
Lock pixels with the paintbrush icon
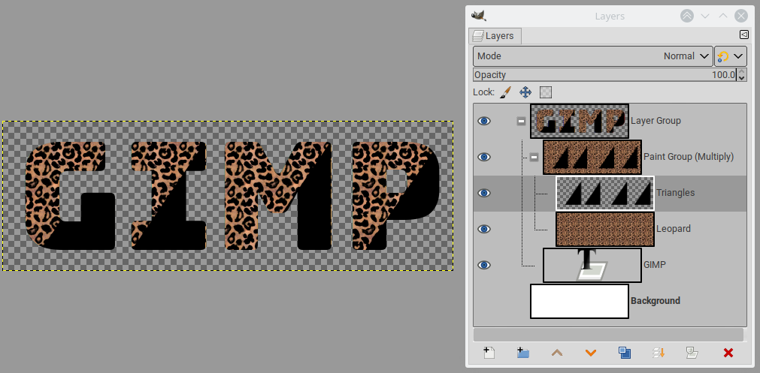coord(505,92)
